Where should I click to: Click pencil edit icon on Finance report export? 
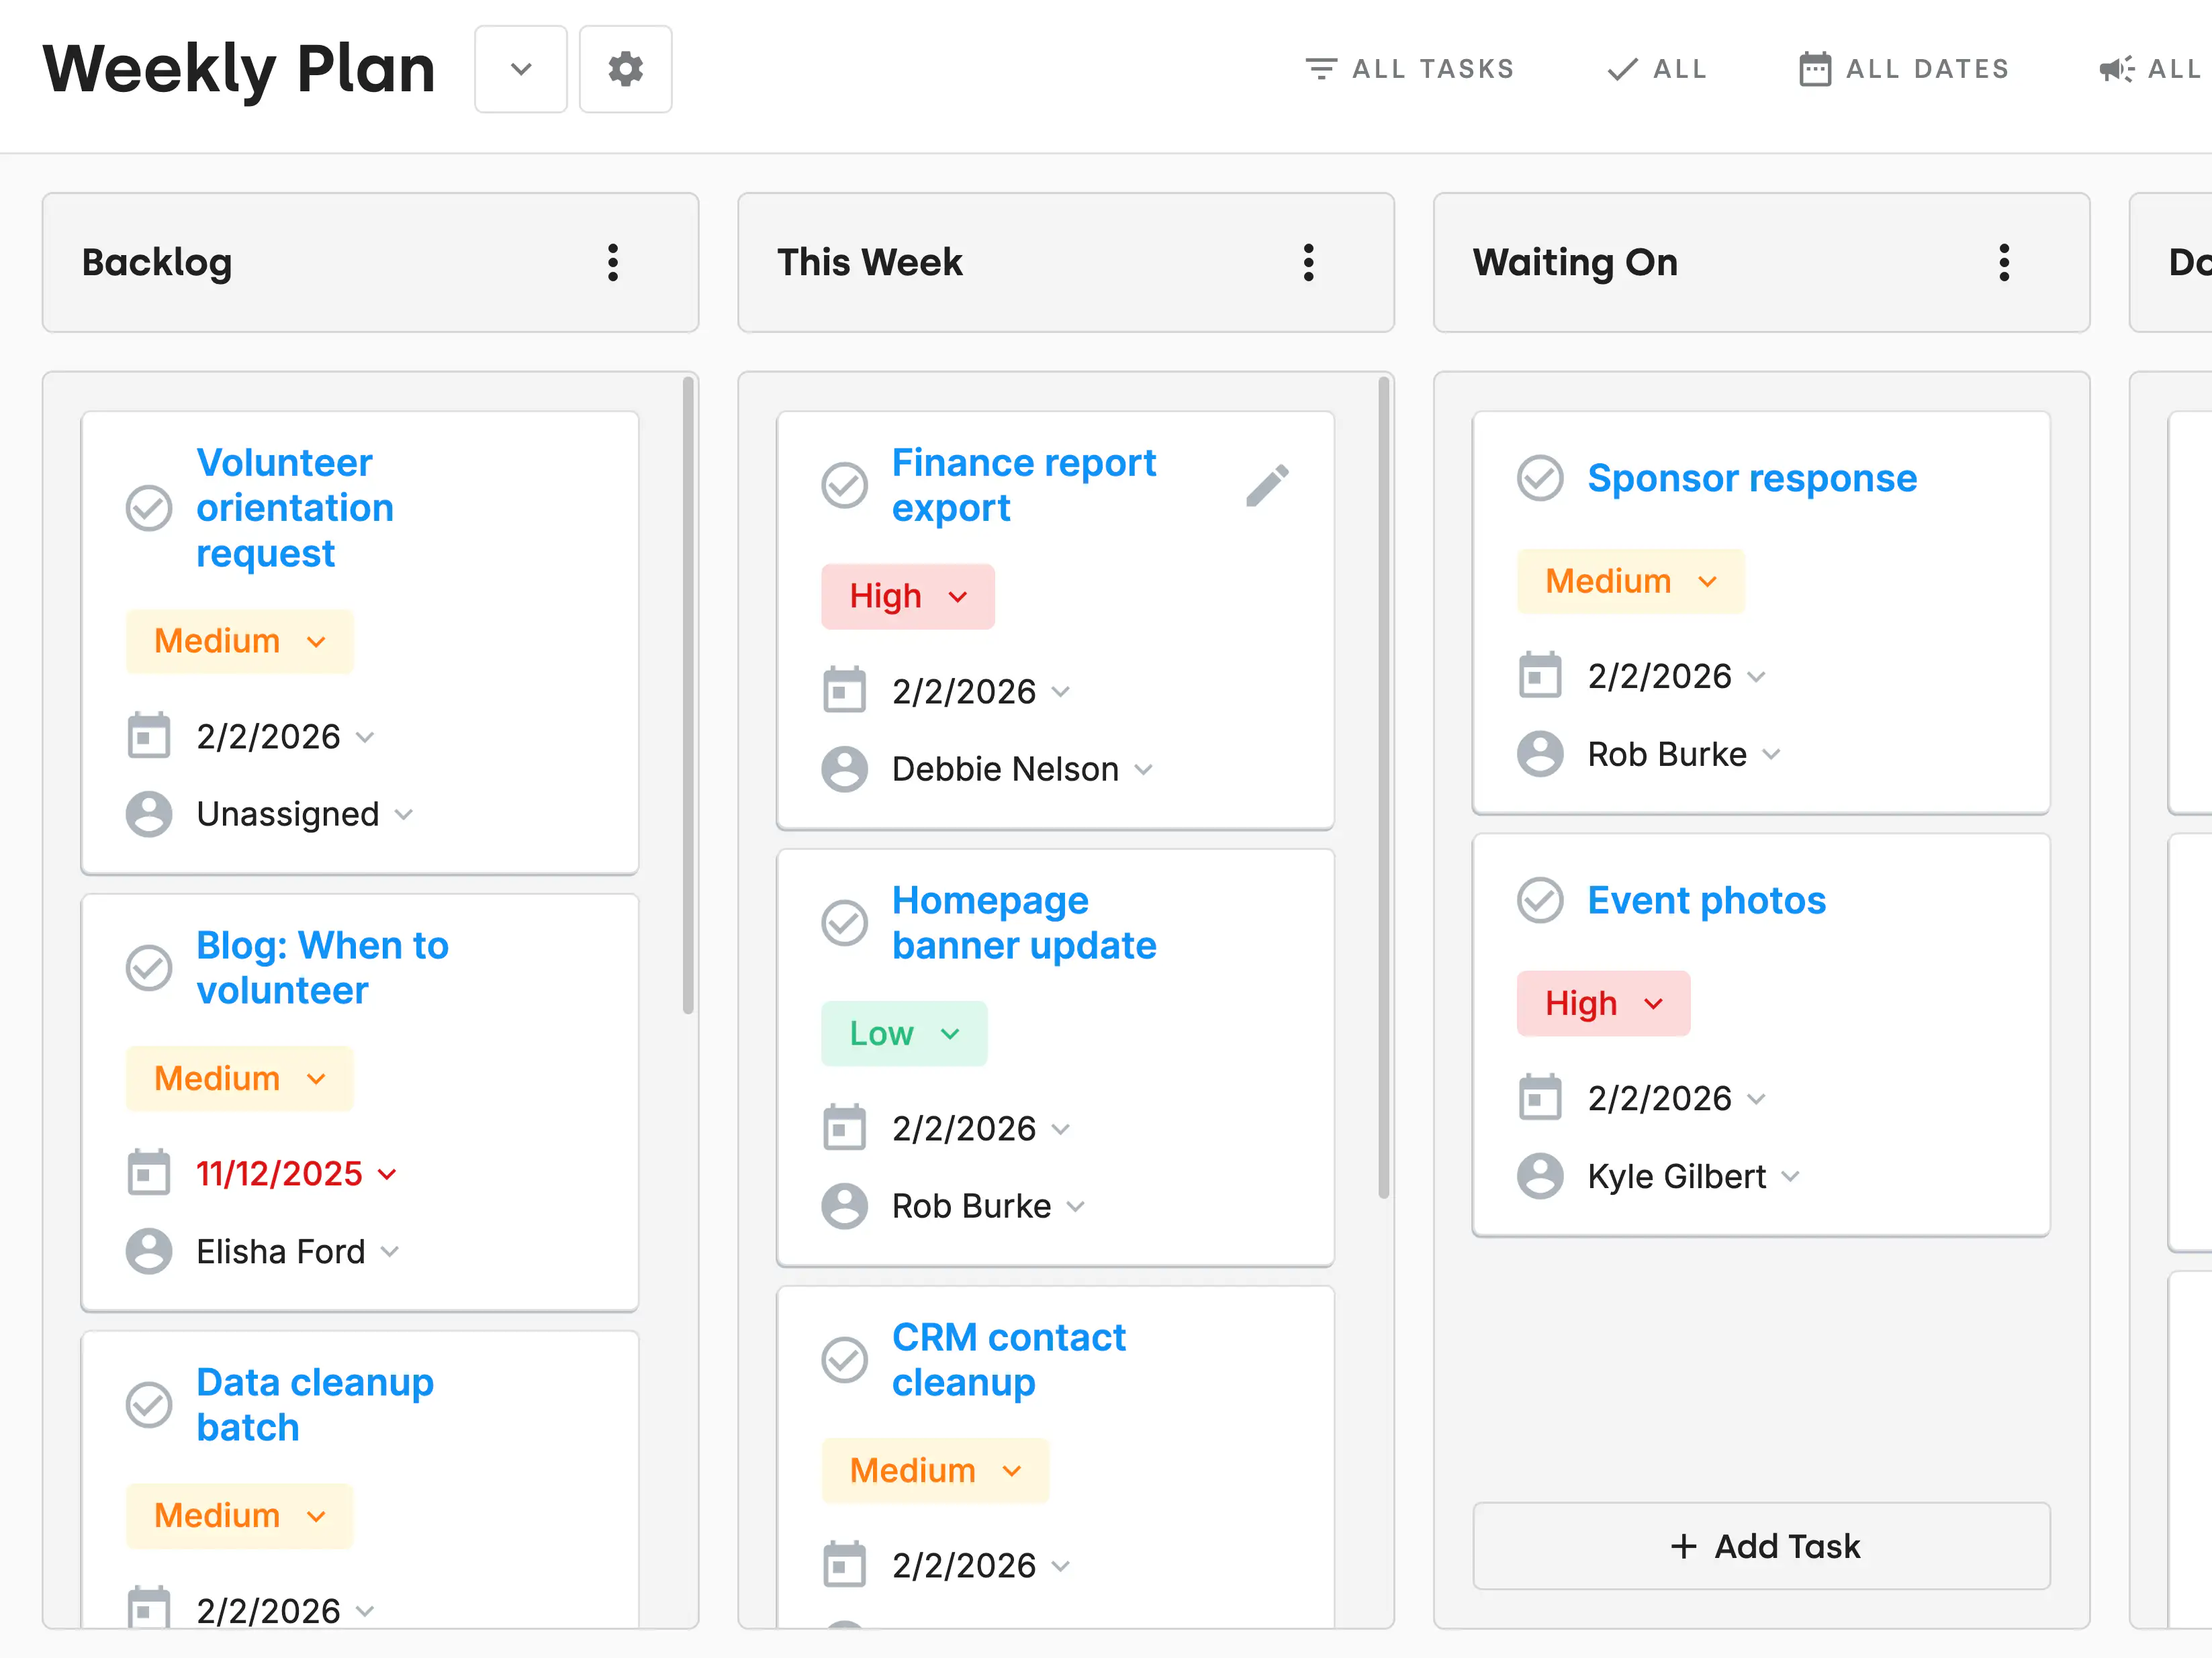click(1267, 486)
